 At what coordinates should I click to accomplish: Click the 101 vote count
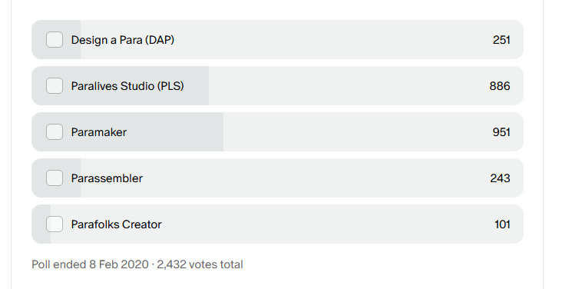click(x=502, y=224)
